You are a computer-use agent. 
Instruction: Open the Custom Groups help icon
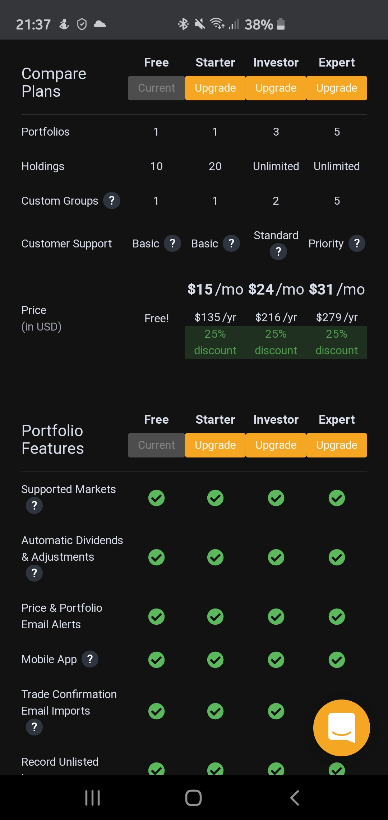click(112, 201)
